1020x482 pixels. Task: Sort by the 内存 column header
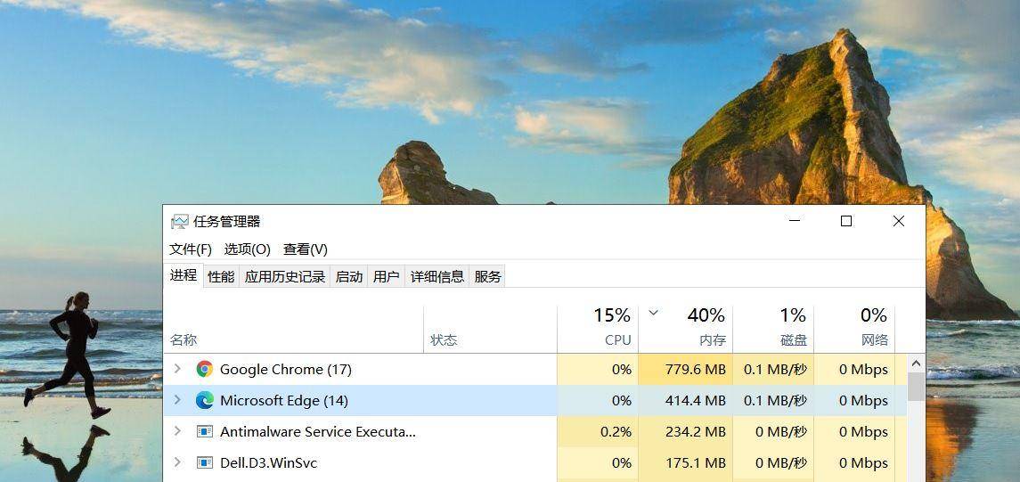click(x=686, y=328)
